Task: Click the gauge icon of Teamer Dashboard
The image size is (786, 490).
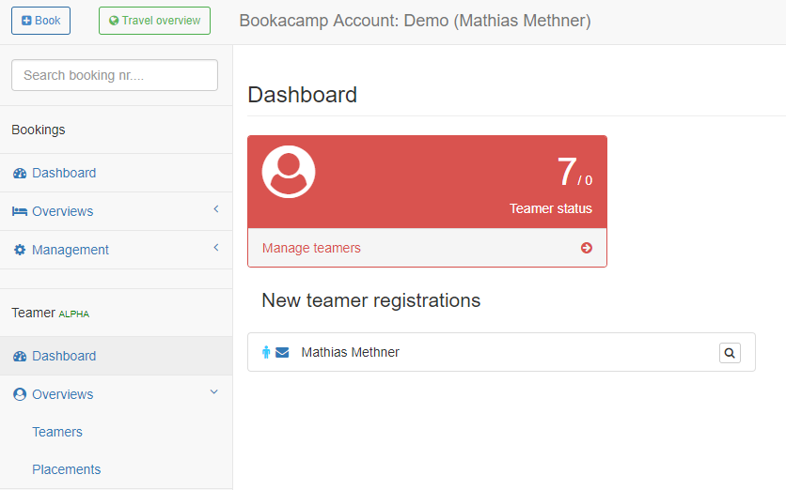Action: tap(20, 356)
